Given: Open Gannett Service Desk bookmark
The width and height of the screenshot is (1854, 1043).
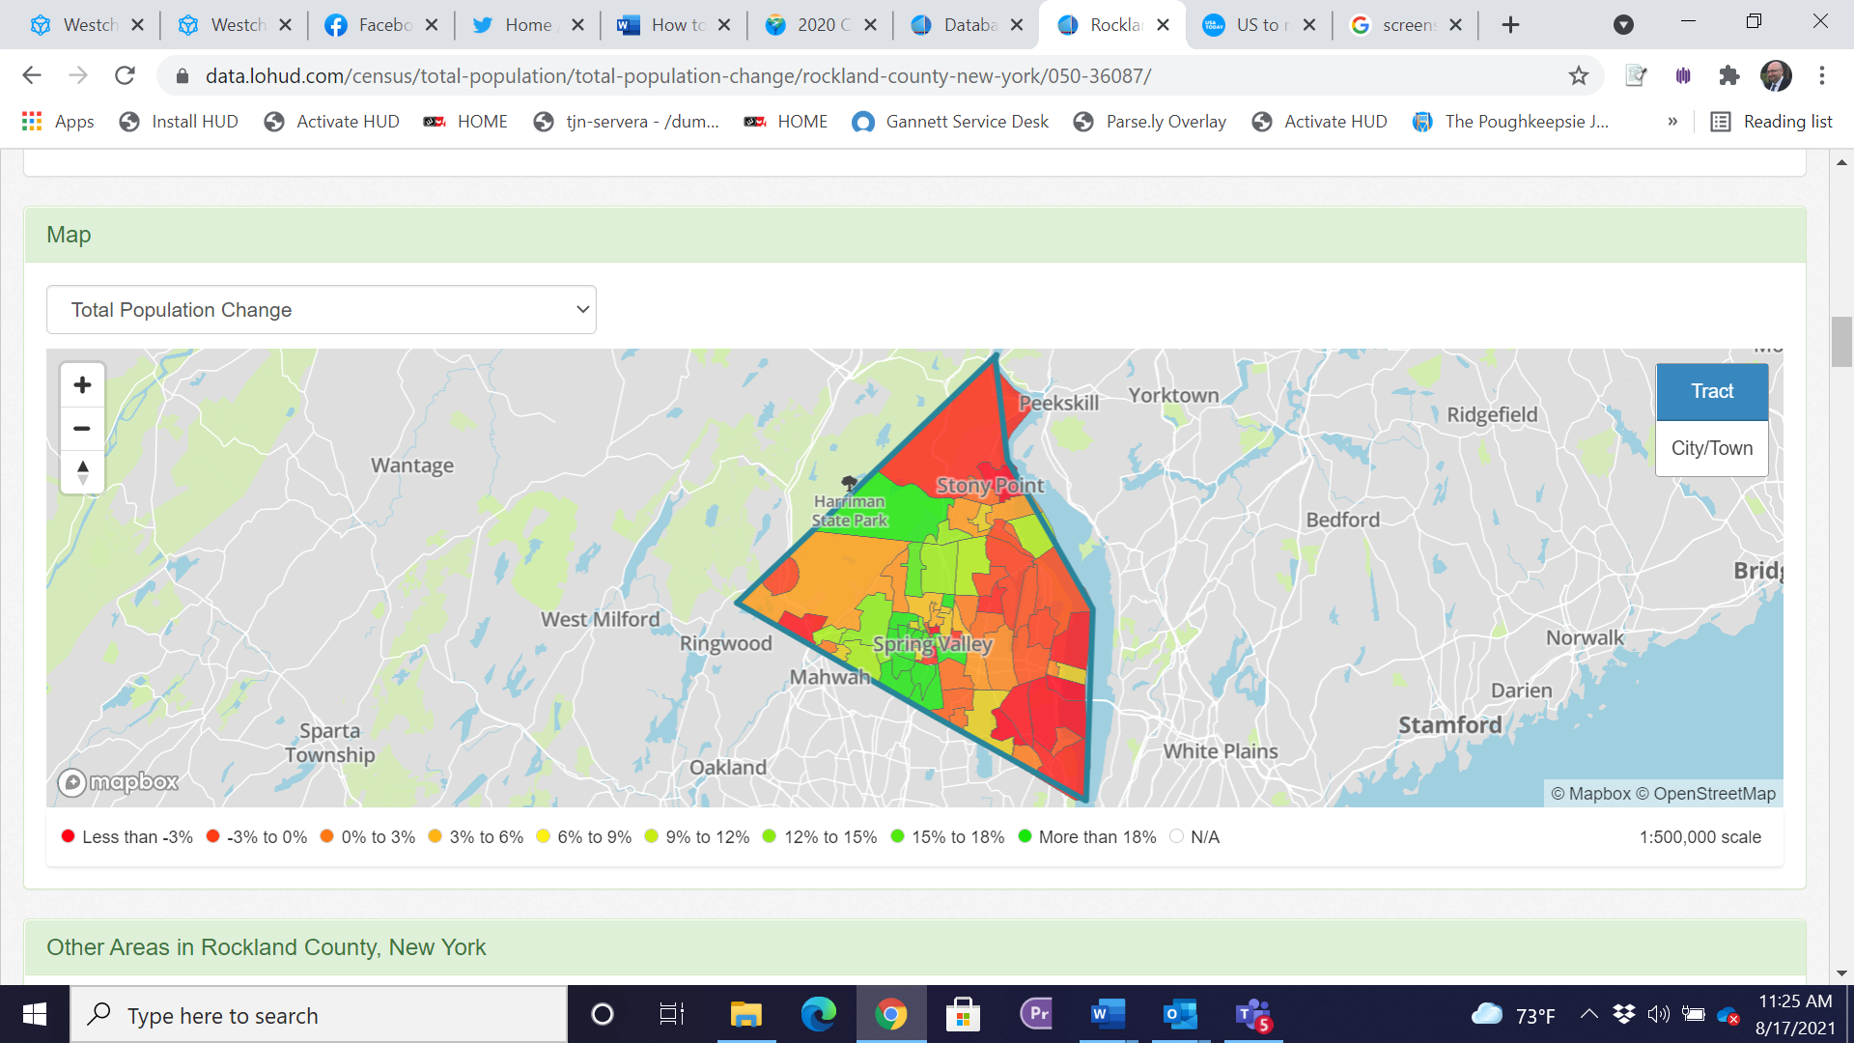Looking at the screenshot, I should pos(951,122).
